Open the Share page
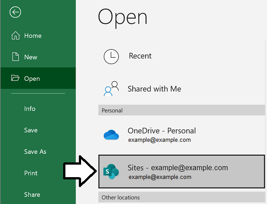 [x=32, y=195]
